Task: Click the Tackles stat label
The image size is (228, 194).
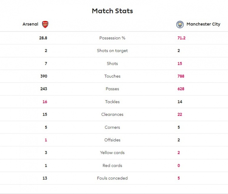Action: pos(112,102)
